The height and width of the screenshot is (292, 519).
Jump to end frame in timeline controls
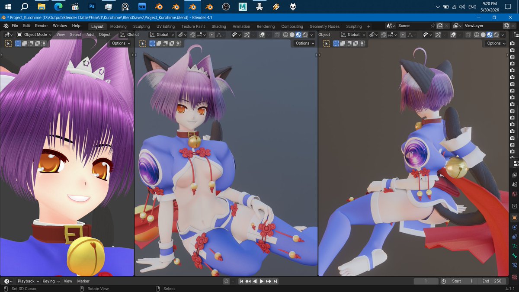point(275,281)
